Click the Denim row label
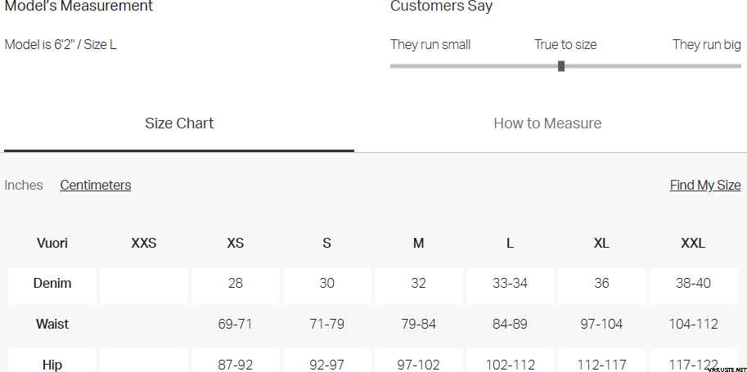 52,284
